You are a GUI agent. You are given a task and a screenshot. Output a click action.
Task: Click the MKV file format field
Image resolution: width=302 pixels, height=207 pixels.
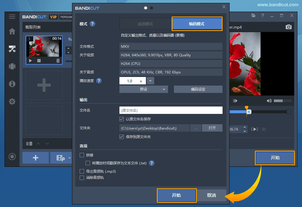point(171,46)
